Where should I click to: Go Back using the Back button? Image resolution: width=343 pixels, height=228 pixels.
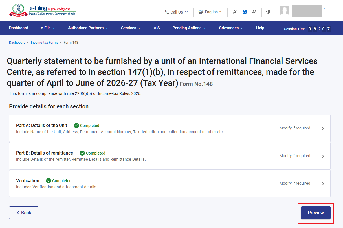[x=24, y=213]
